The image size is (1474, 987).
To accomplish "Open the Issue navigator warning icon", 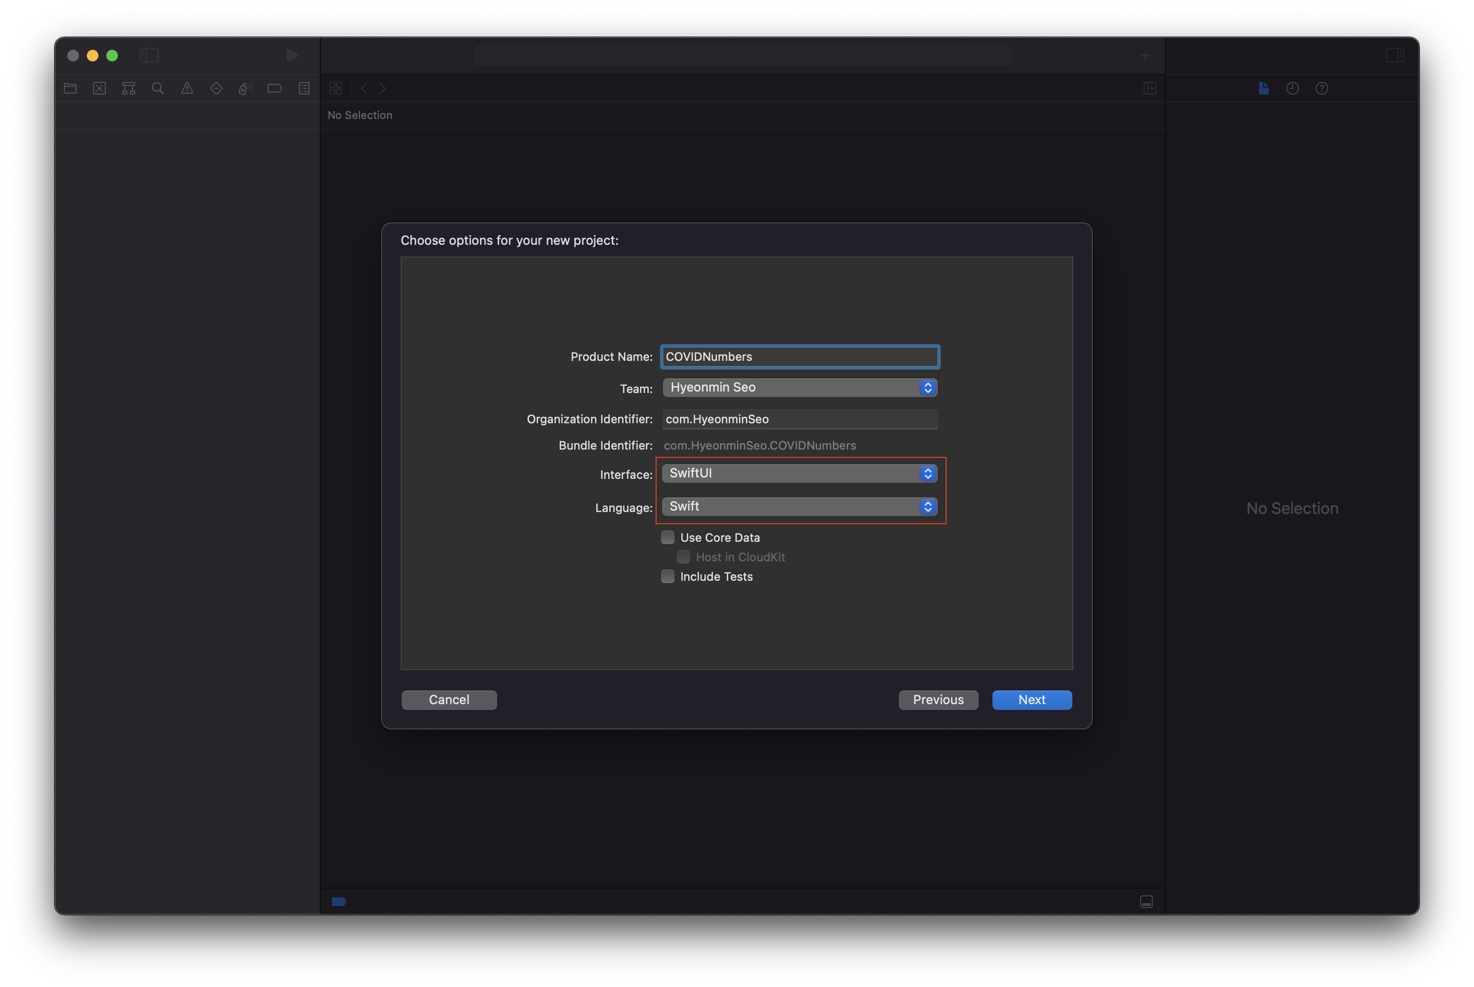I will (x=187, y=88).
